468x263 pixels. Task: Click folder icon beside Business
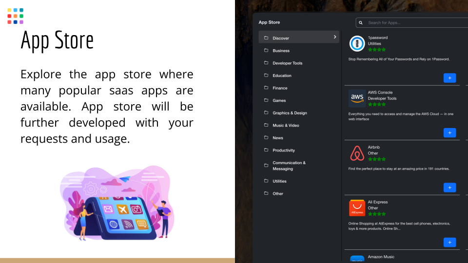tap(266, 50)
